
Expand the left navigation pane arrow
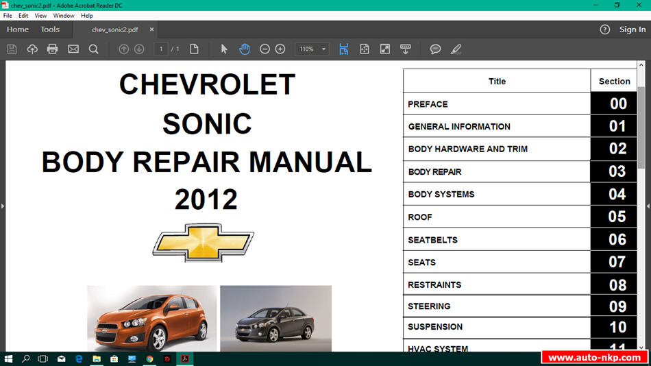[3, 206]
